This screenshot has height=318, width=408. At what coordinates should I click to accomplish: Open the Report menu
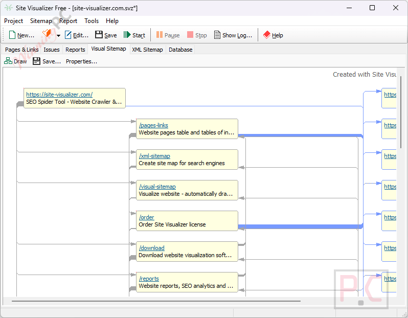(x=68, y=21)
